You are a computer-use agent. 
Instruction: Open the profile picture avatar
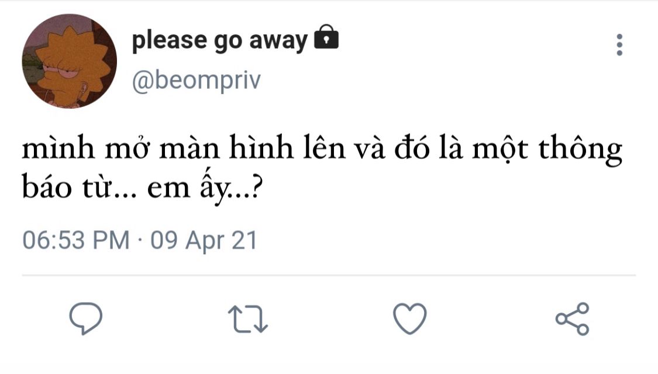coord(70,61)
